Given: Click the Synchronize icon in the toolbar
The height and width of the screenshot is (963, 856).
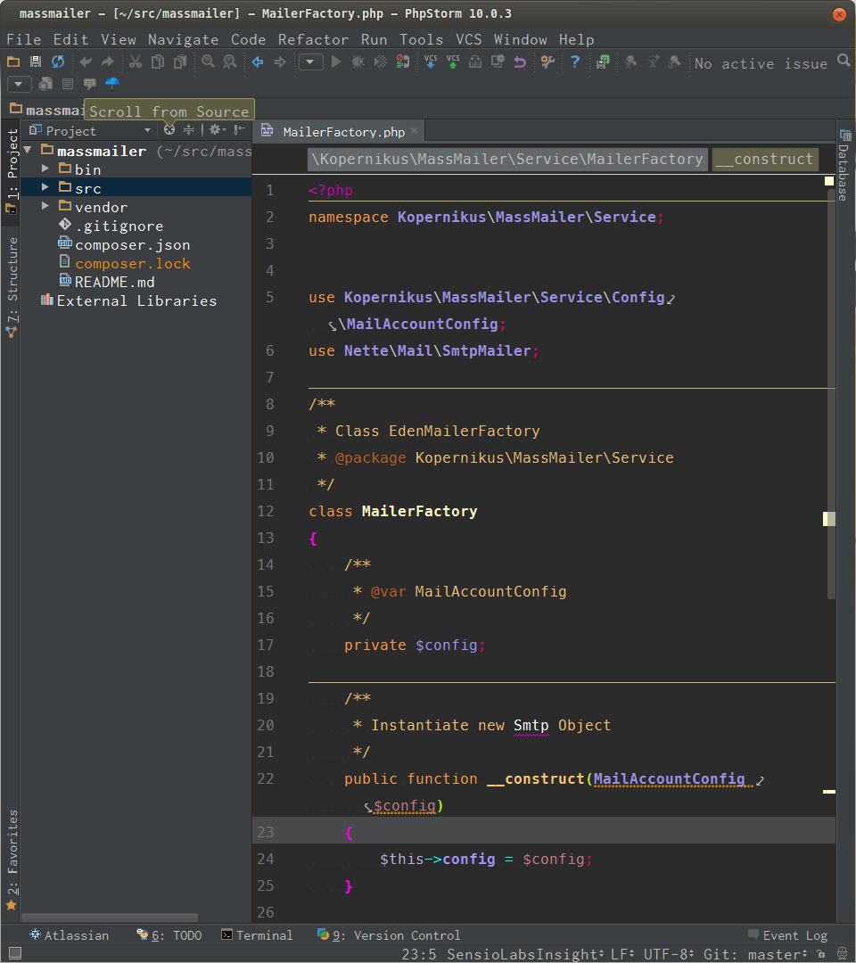Looking at the screenshot, I should click(59, 62).
